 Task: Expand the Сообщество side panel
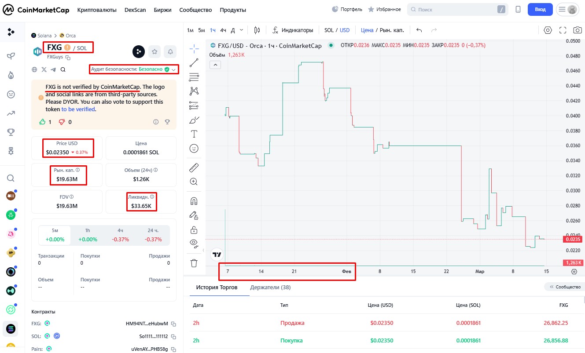click(565, 287)
